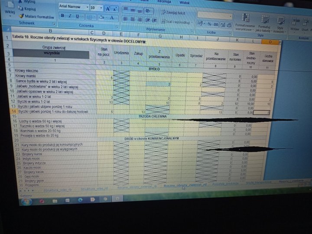
Task: Apply italic formatting to the cell
Action: point(70,16)
